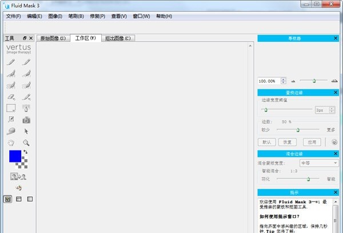
Task: Open the 修复(P) menu
Action: tap(98, 16)
